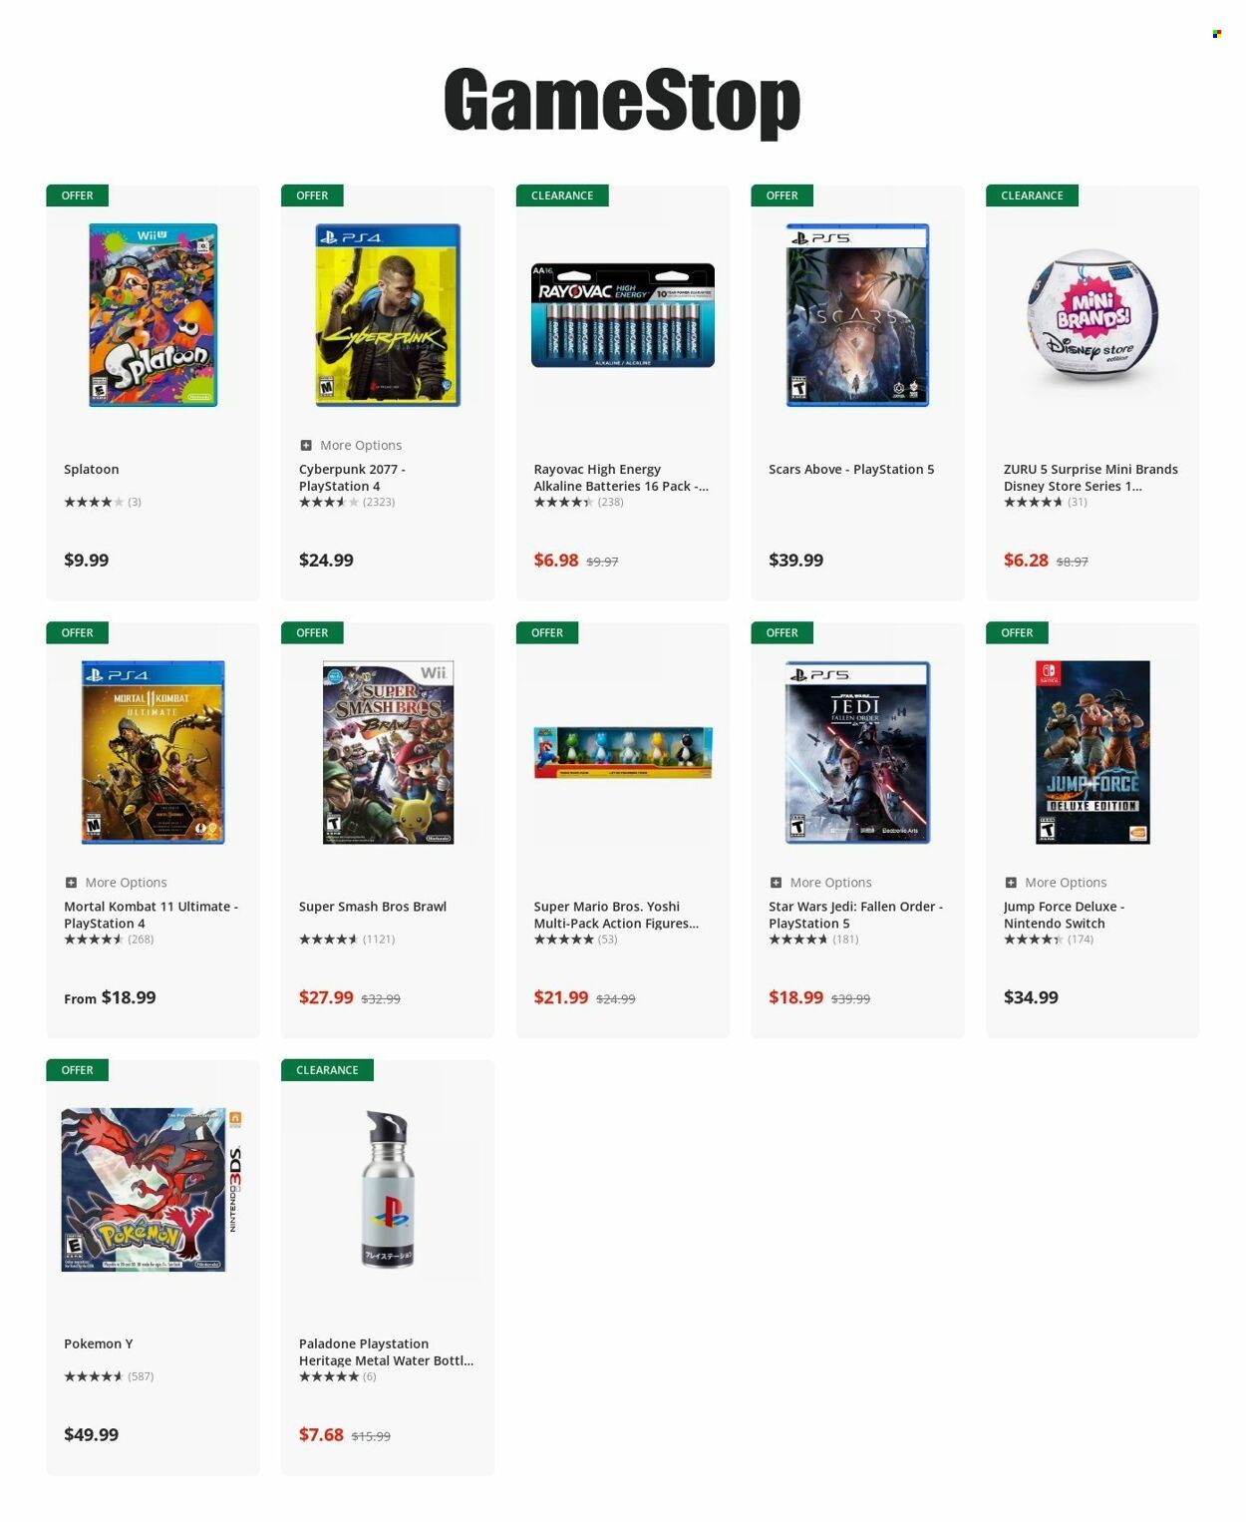Viewport: 1246px width, 1522px height.
Task: Open the Yoshi Multi-Pack Action Figures image
Action: pos(623,753)
